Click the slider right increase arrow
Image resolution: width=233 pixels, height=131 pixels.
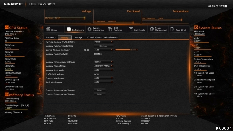(x=137, y=50)
